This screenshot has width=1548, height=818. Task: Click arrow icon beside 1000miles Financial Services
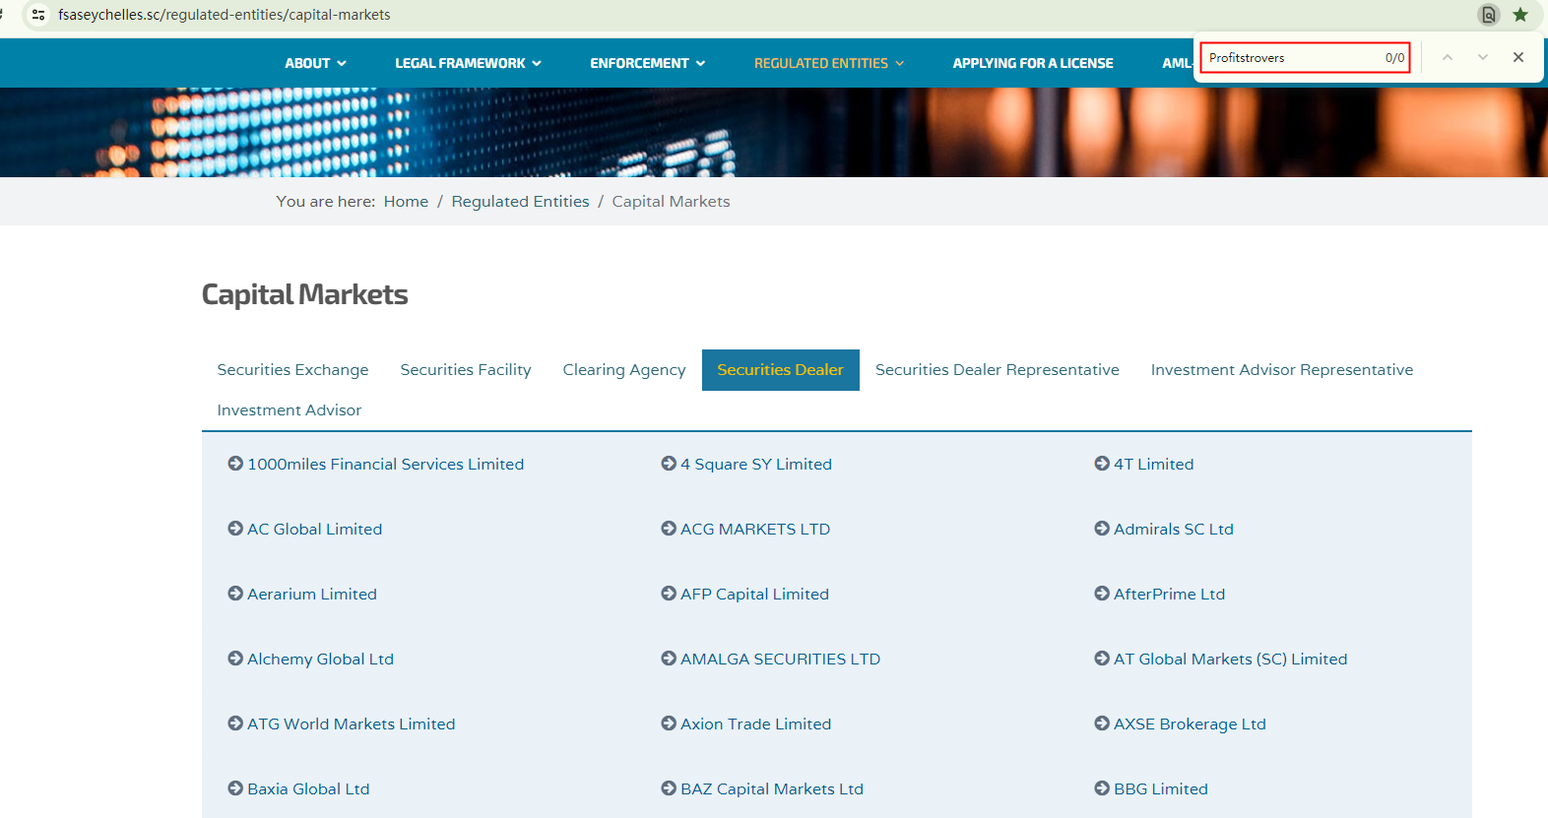point(235,464)
